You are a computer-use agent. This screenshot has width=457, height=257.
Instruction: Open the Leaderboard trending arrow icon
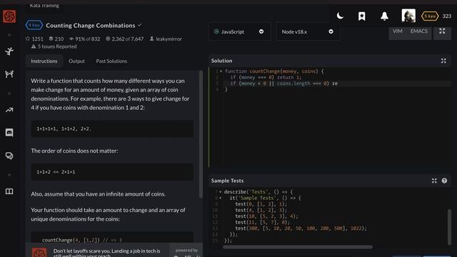[x=9, y=110]
